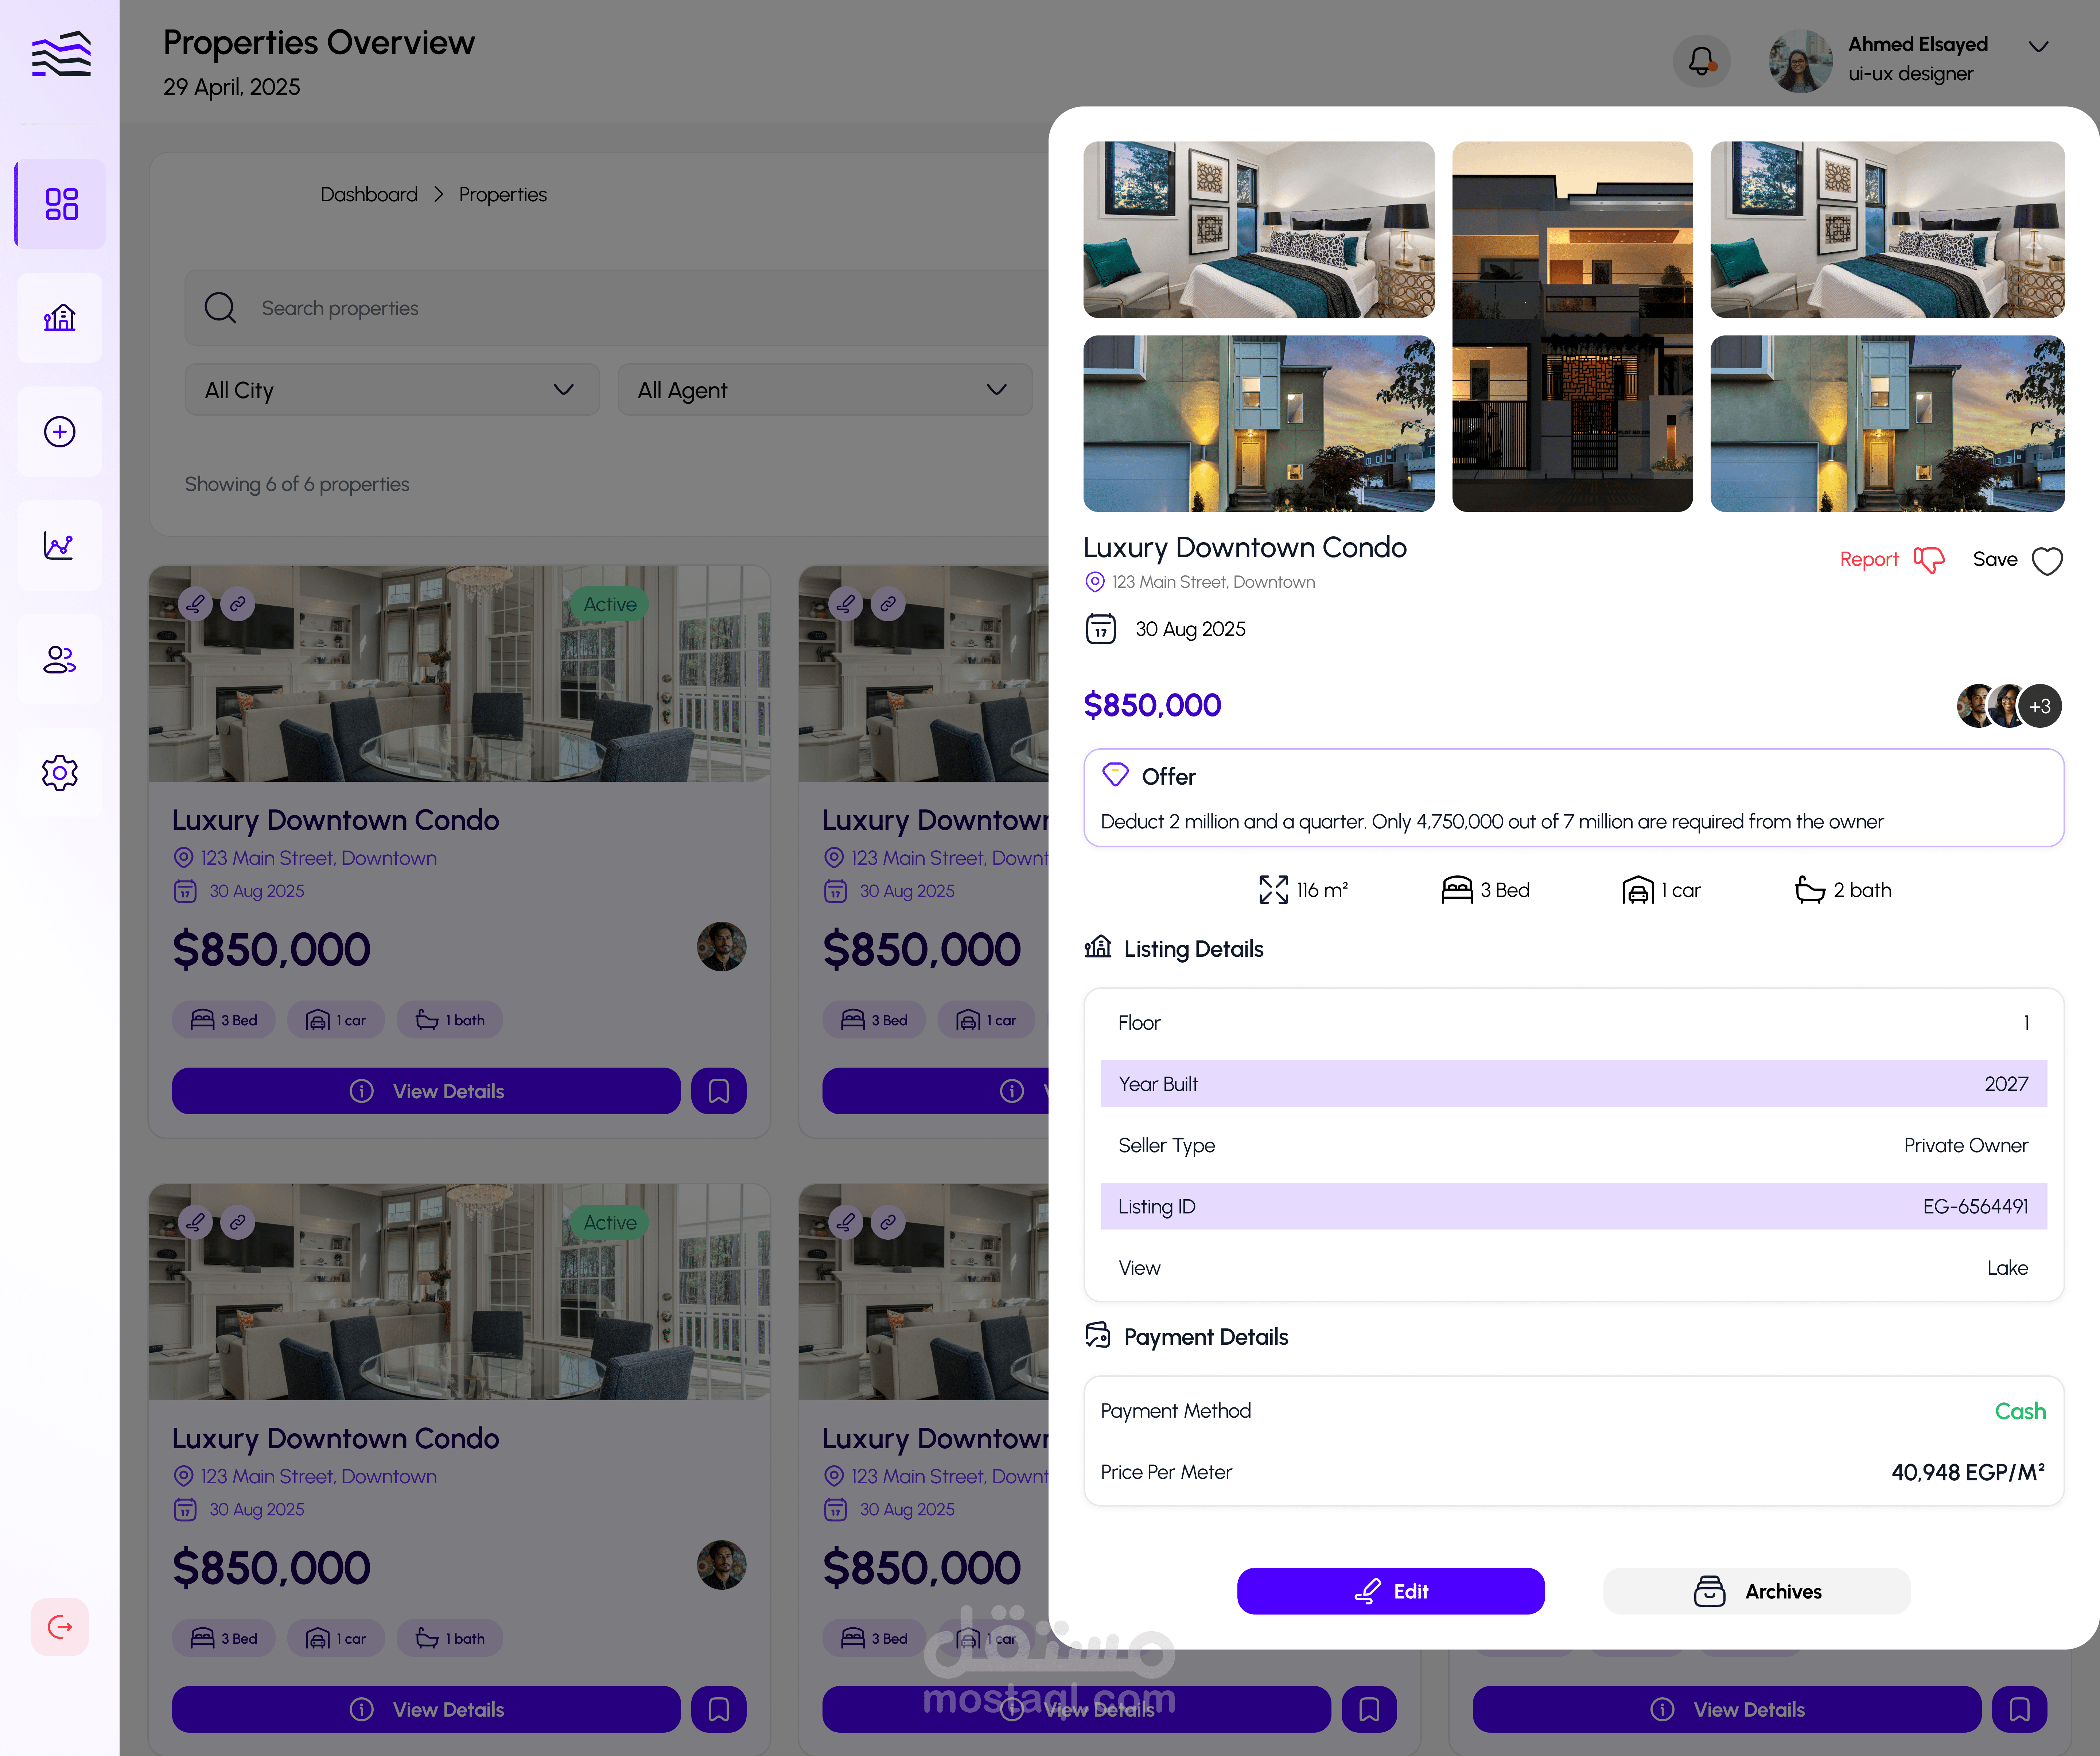
Task: Open the All Agent dropdown
Action: tap(825, 390)
